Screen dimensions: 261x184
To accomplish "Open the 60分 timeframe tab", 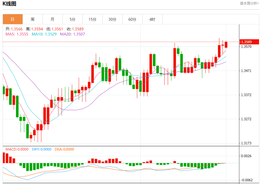I will [x=133, y=19].
